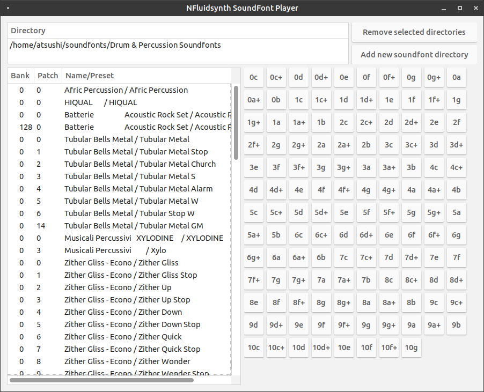Click the preset list vertical scrollbar thumb
The width and height of the screenshot is (484, 392).
236,123
